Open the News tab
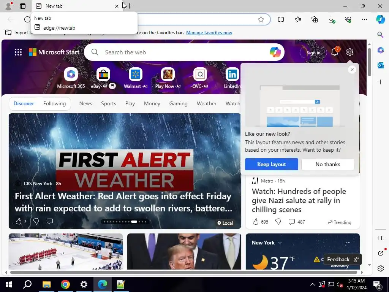 coord(85,103)
